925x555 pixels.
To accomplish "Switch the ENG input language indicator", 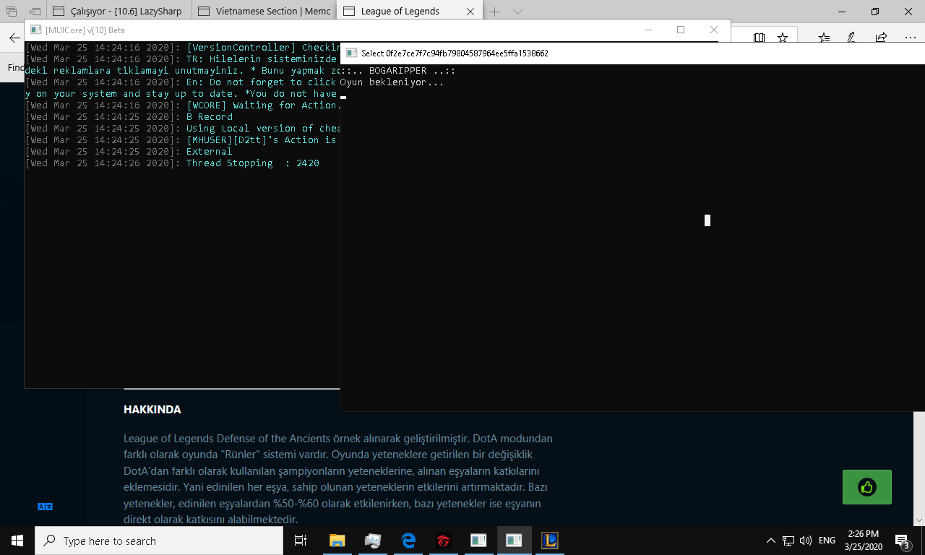I will [x=827, y=541].
